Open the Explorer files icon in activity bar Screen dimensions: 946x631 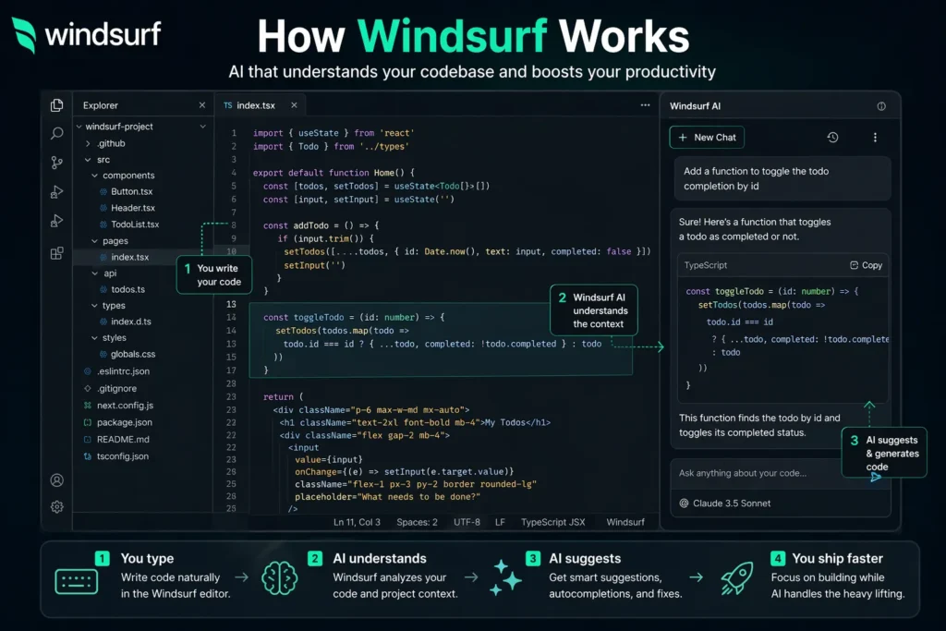coord(56,105)
